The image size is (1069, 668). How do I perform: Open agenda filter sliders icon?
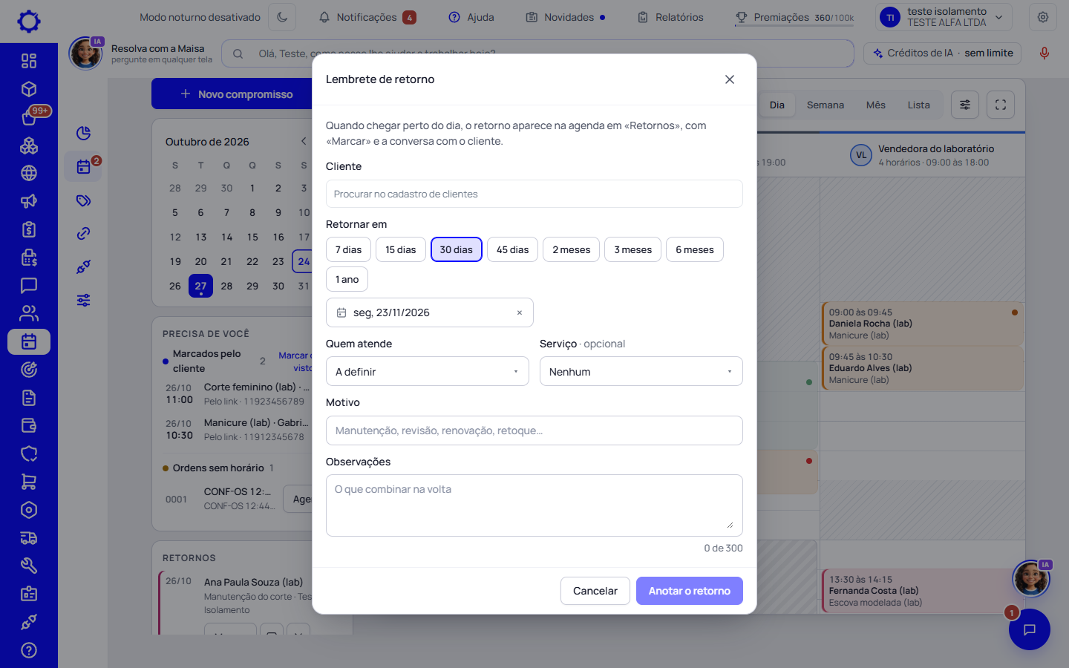(965, 105)
